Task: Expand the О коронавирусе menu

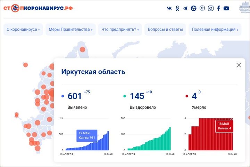Action: point(23,30)
